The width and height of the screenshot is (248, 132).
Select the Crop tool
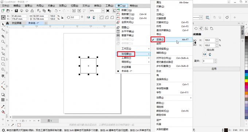pos(3,36)
